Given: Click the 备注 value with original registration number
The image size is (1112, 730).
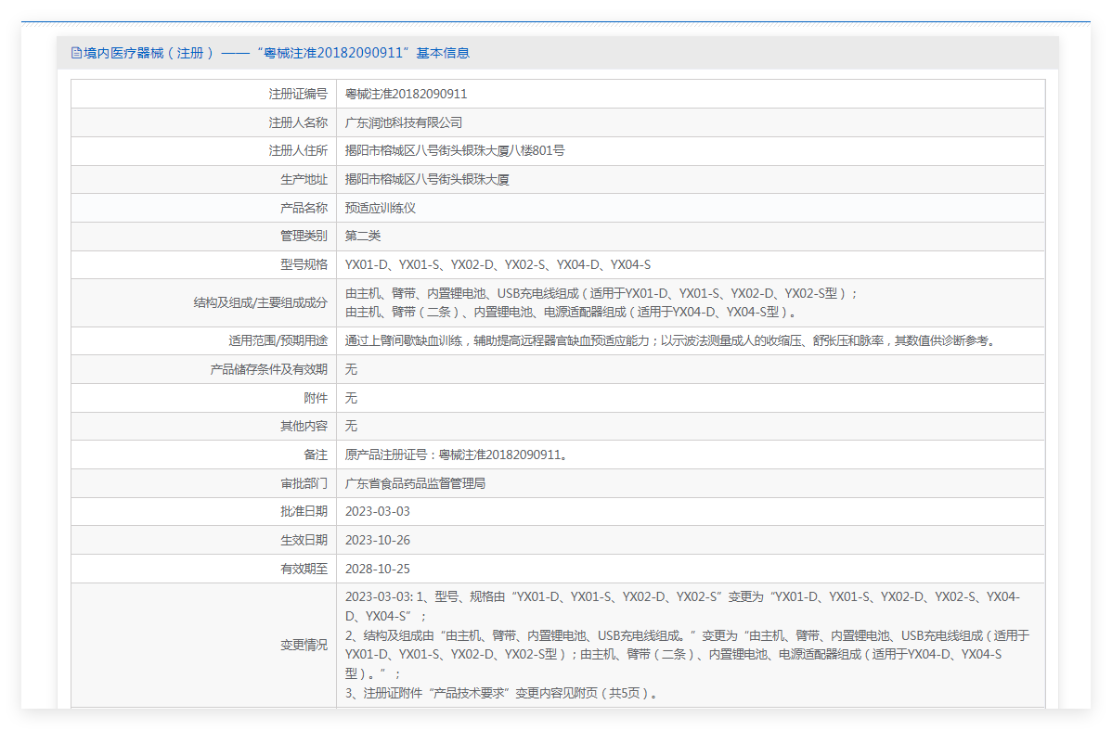Looking at the screenshot, I should point(456,455).
